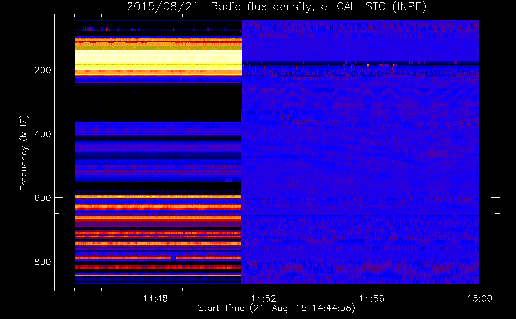This screenshot has height=319, width=516.
Task: Click the 14:52 time tick label
Action: point(263,299)
